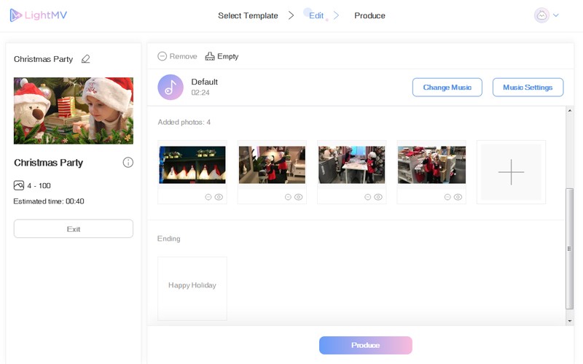
Task: Remove the first photo using minus icon
Action: 208,197
